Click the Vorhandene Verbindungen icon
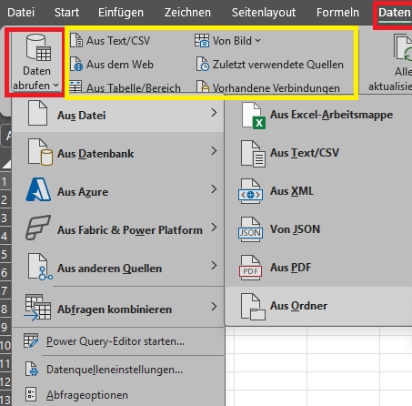This screenshot has height=406, width=412. point(203,86)
